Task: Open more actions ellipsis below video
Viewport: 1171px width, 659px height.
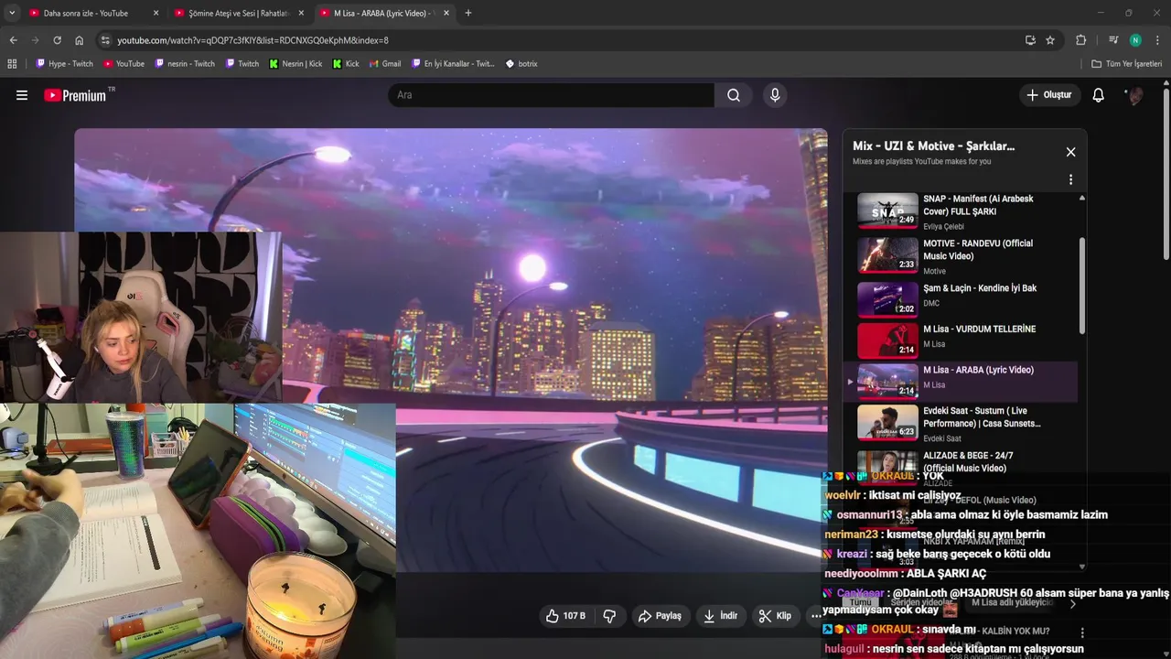Action: coord(815,616)
